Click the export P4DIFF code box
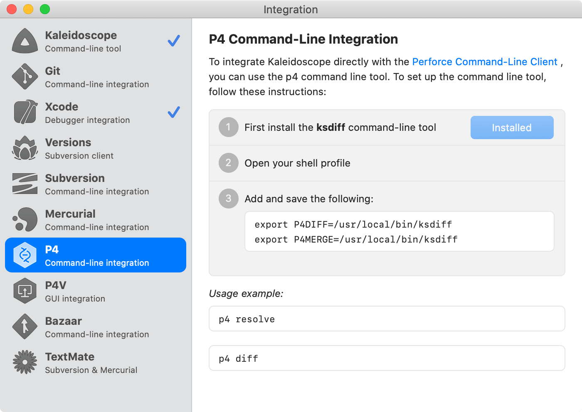Viewport: 582px width, 412px height. click(x=399, y=232)
